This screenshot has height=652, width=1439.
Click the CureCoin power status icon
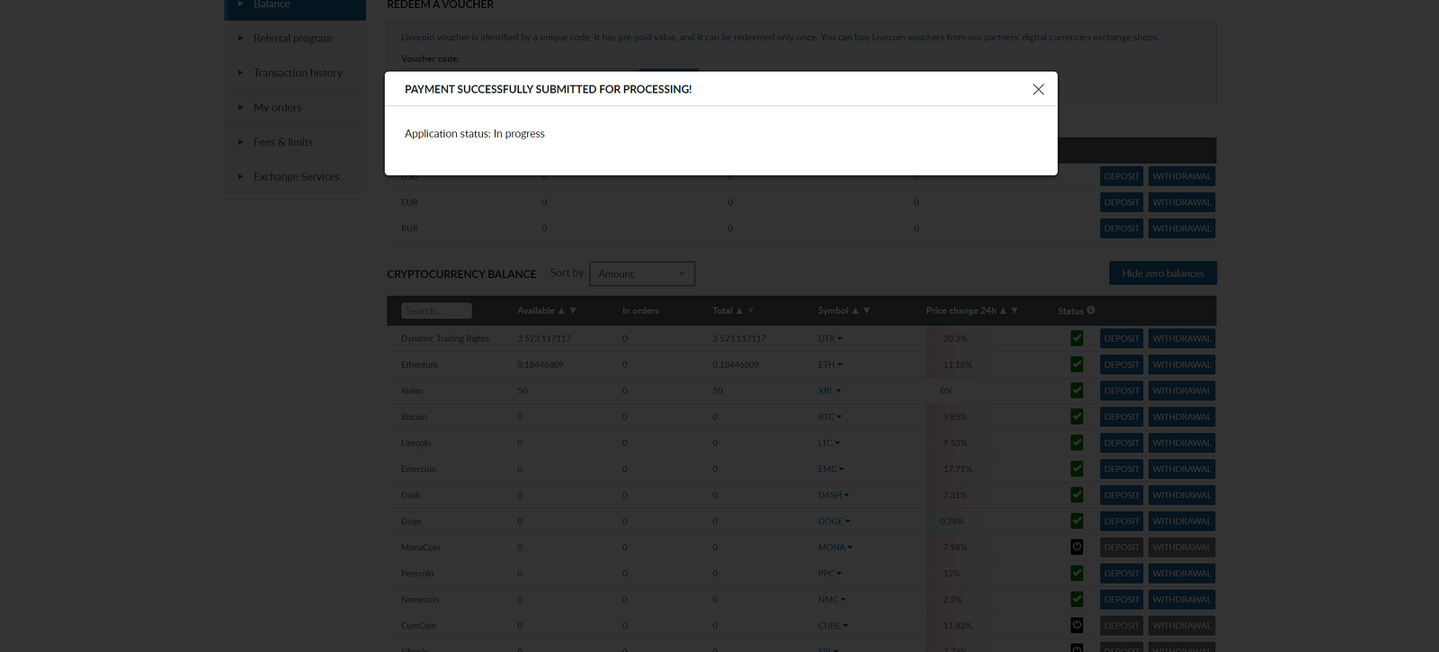(1077, 625)
